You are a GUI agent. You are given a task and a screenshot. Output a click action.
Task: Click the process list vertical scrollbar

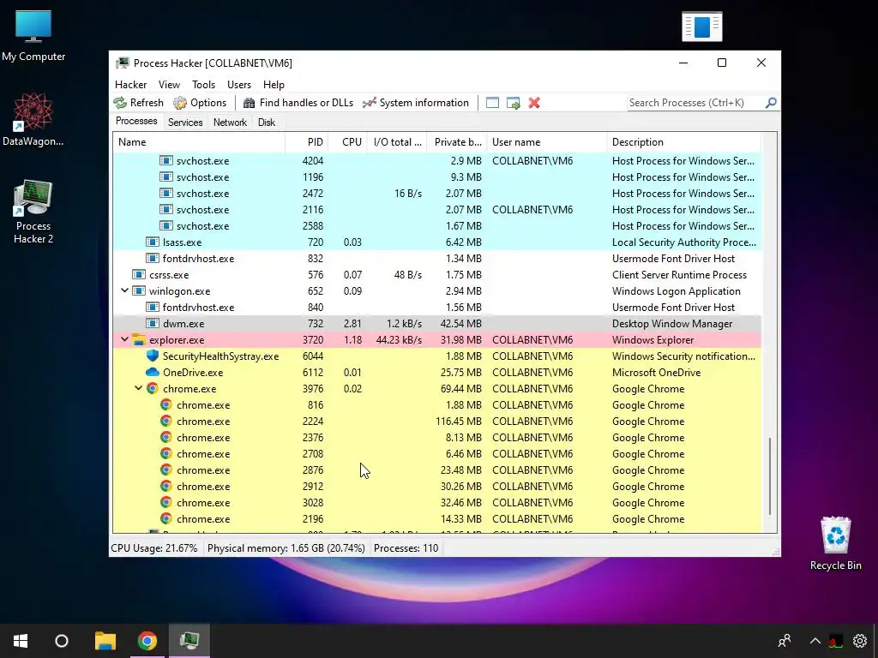[x=770, y=476]
